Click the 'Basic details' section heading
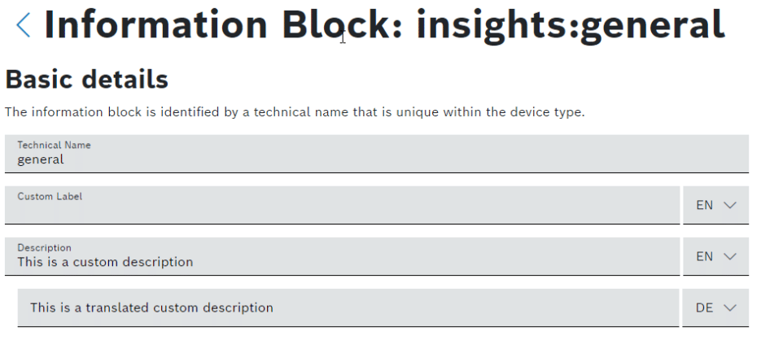761x340 pixels. pyautogui.click(x=87, y=80)
